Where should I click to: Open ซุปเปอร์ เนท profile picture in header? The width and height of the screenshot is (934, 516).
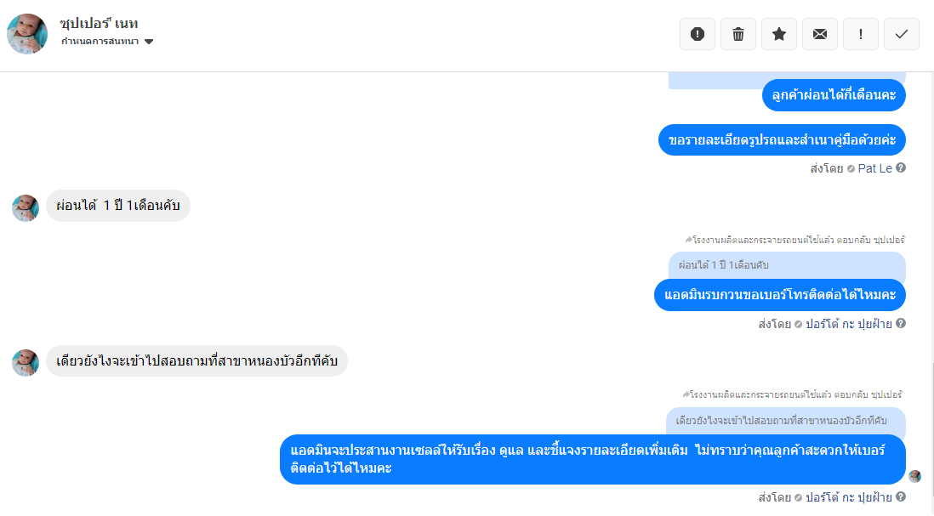point(27,34)
